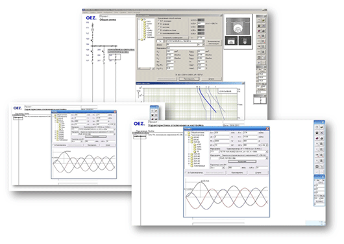The height and width of the screenshot is (244, 344).
Task: Open the Sk dropdown under network parameters in the front dialog
Action: click(217, 168)
